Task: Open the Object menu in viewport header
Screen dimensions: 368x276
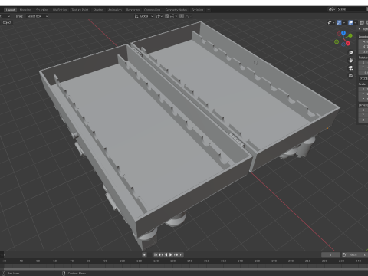Action: [x=7, y=22]
